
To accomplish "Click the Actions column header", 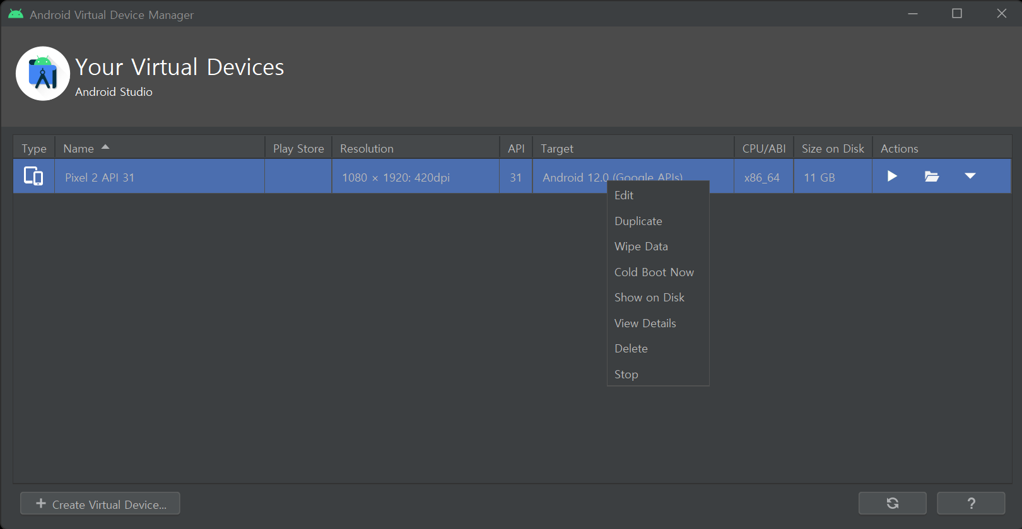I will point(941,148).
